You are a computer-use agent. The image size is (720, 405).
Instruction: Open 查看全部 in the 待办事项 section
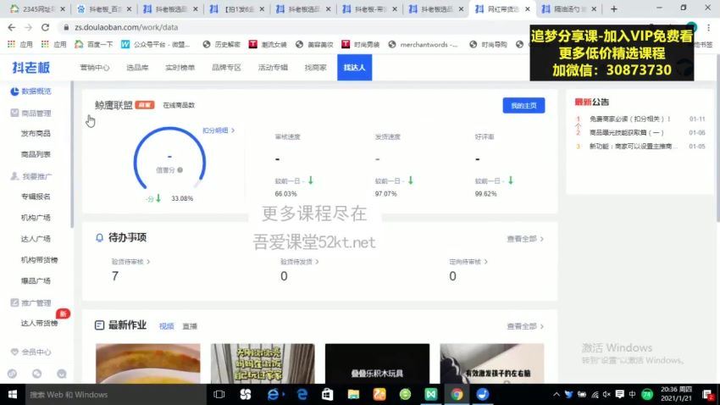point(525,239)
